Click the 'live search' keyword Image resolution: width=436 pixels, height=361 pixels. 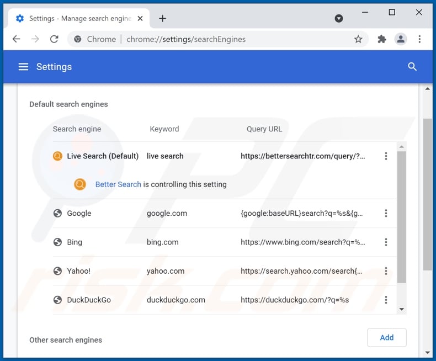[165, 156]
